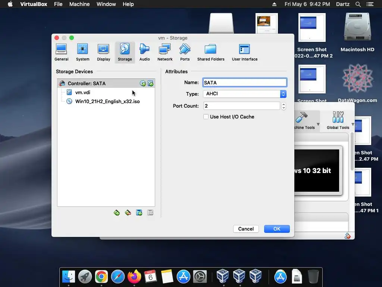Open Global Tools dropdown arrow in Manager window

click(x=353, y=124)
